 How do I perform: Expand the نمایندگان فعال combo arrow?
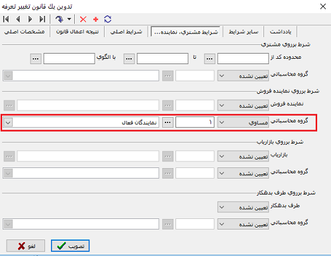(x=8, y=122)
